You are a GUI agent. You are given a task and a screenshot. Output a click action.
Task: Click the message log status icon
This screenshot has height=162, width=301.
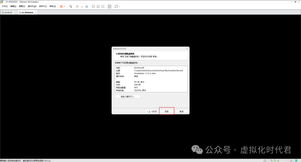click(x=296, y=160)
